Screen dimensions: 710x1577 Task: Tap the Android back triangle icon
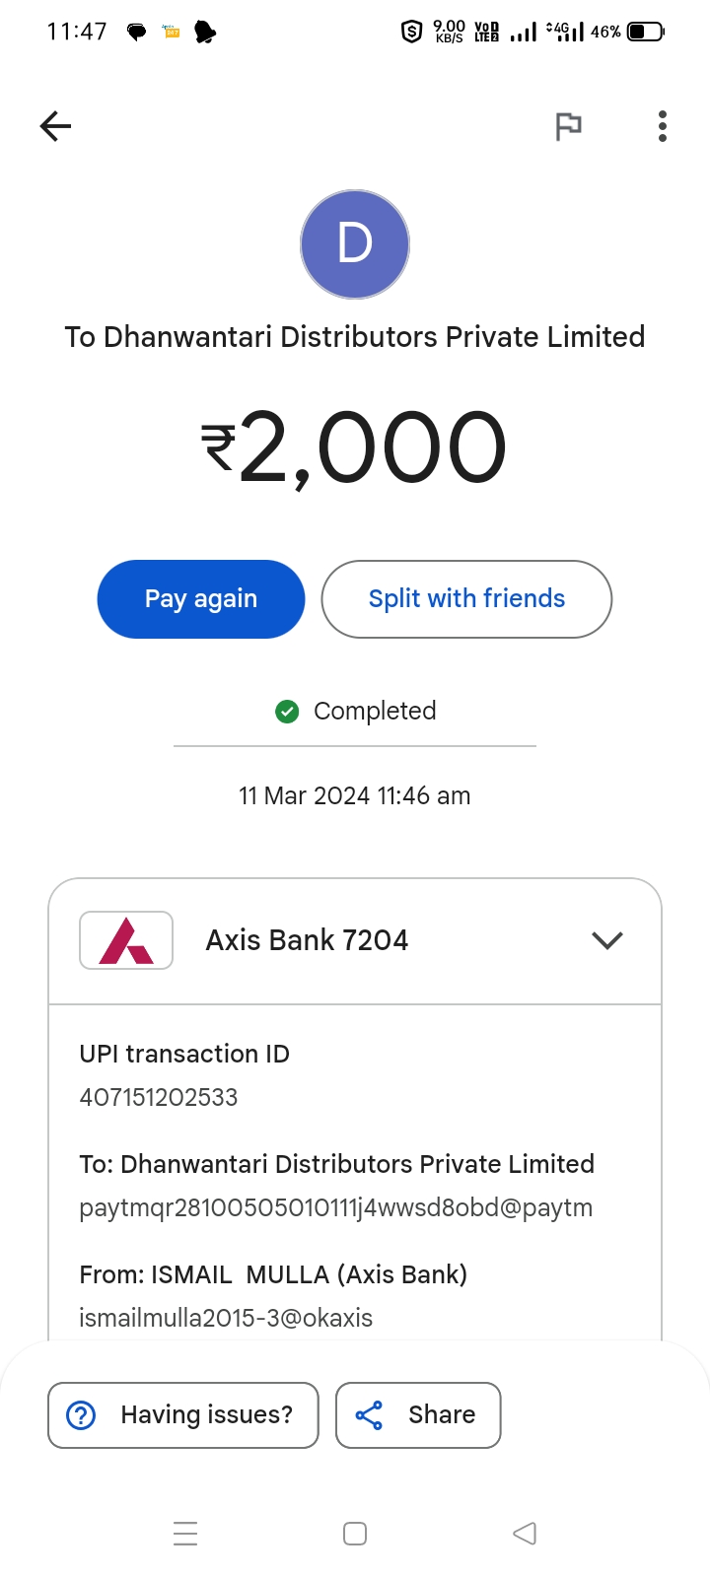pyautogui.click(x=525, y=1534)
